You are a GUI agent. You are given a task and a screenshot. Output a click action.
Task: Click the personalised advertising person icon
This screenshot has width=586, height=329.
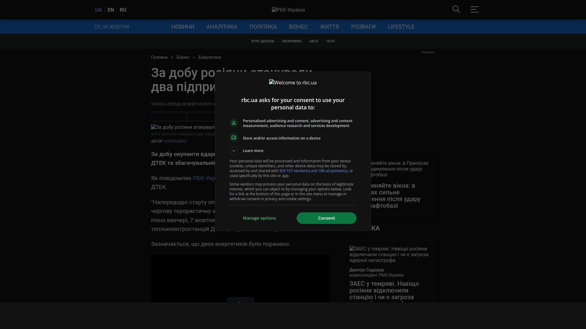[x=234, y=123]
